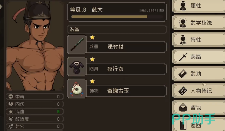225x131 pixels.
Task: Open the 特性 traits menu
Action: [199, 40]
